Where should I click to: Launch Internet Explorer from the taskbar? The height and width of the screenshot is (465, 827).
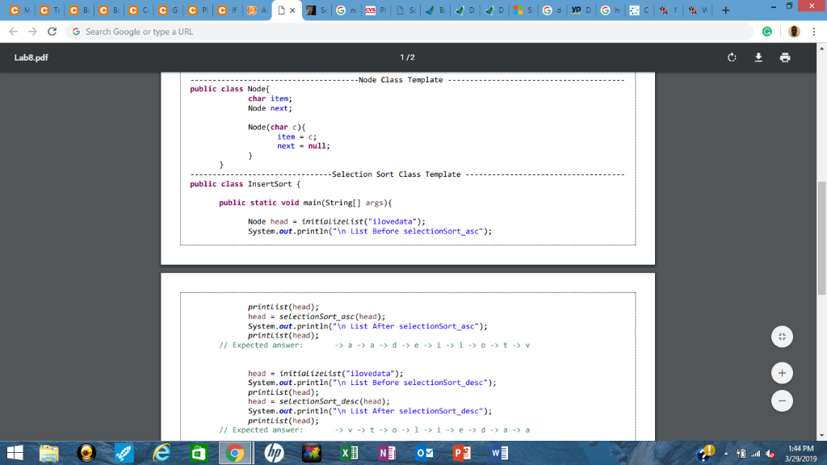162,454
